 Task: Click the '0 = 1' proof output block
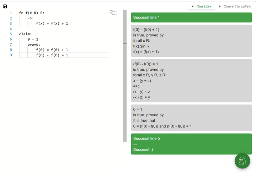(191, 118)
